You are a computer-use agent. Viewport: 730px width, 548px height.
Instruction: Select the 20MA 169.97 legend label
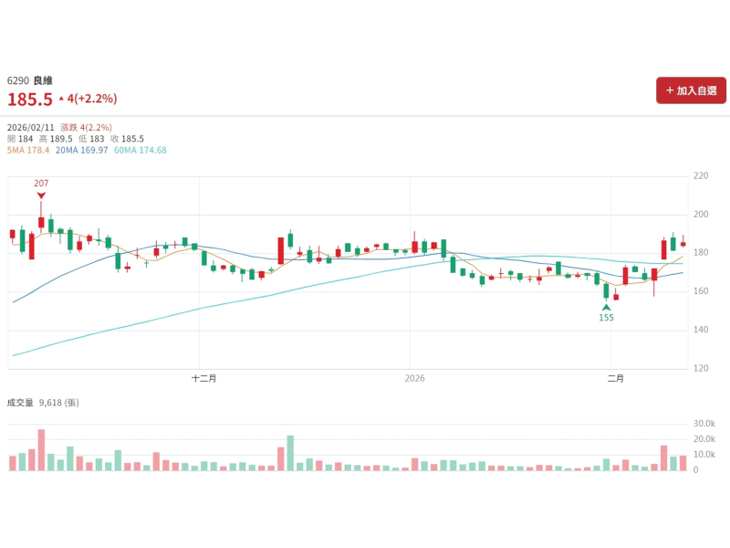click(x=82, y=150)
